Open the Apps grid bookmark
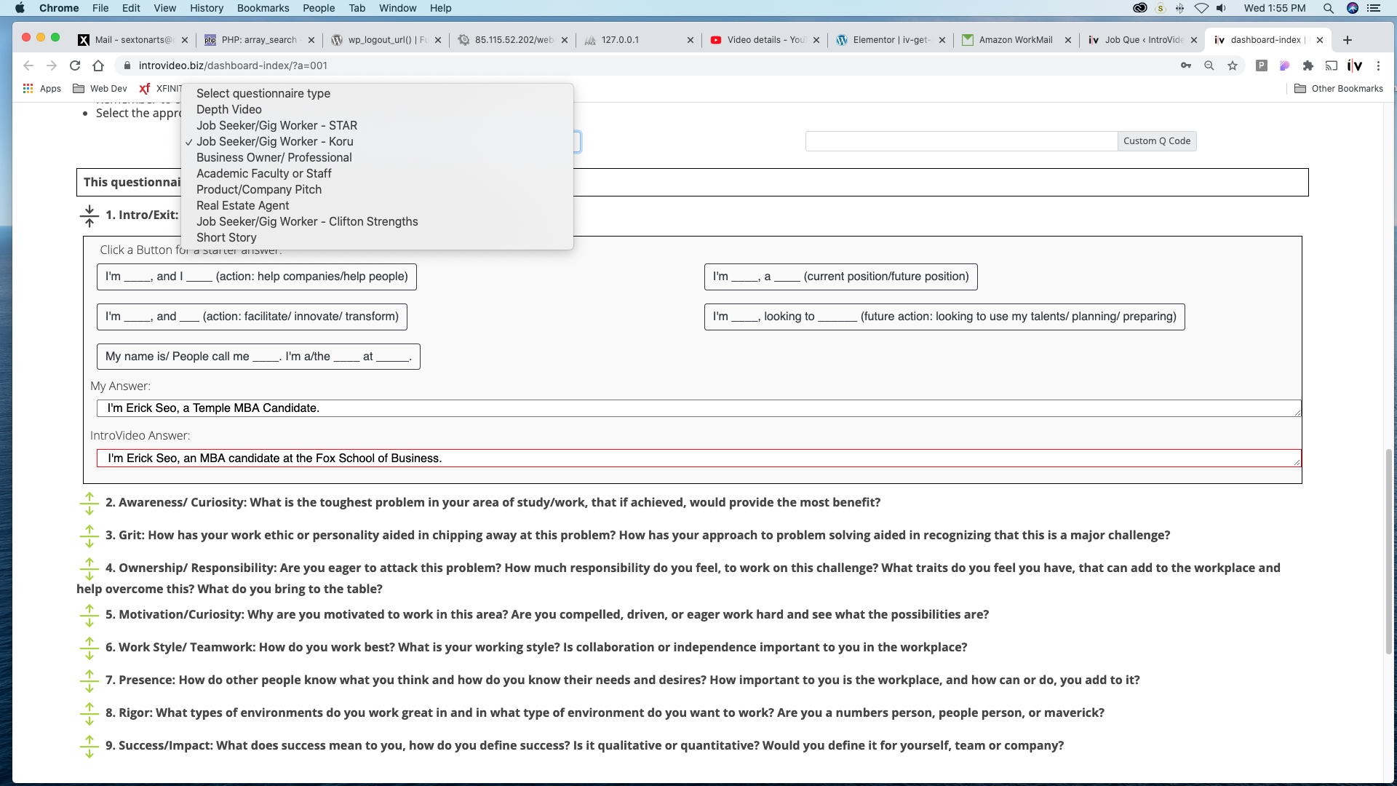The image size is (1397, 786). coord(42,88)
